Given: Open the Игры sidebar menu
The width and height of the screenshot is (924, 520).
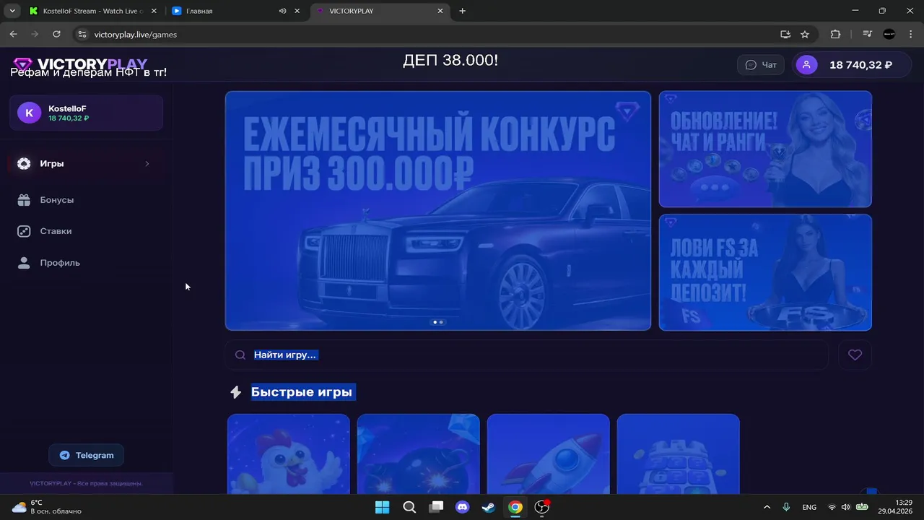Looking at the screenshot, I should click(86, 164).
